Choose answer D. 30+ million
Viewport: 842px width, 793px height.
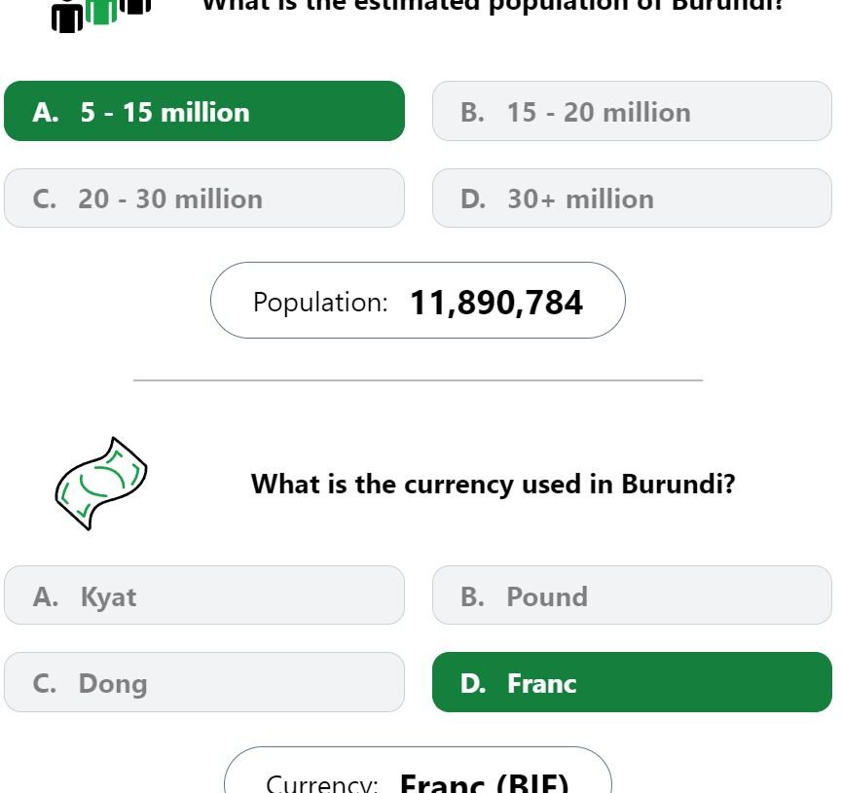click(632, 198)
